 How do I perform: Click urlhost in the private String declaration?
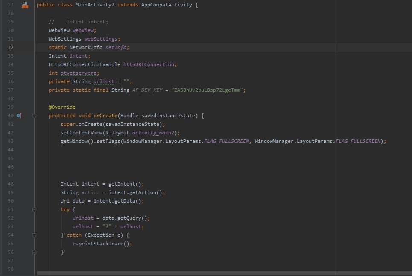(x=104, y=81)
